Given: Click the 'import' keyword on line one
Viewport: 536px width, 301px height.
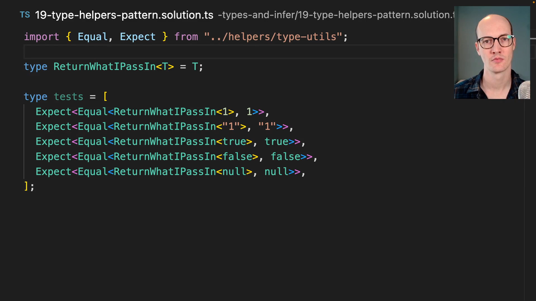Looking at the screenshot, I should tap(41, 37).
